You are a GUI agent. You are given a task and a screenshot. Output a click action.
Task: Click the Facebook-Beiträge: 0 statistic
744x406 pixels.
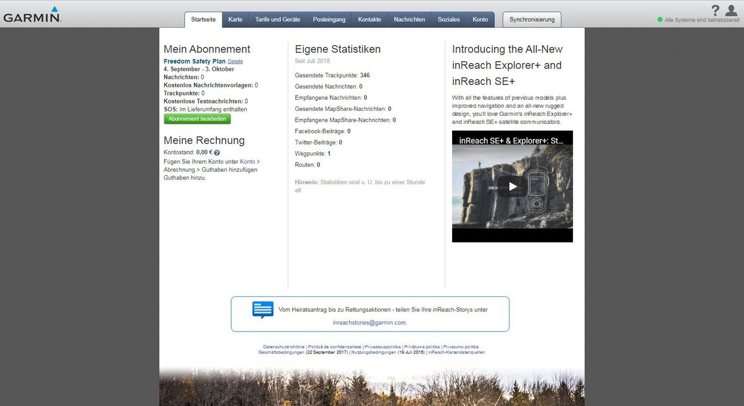(x=323, y=131)
